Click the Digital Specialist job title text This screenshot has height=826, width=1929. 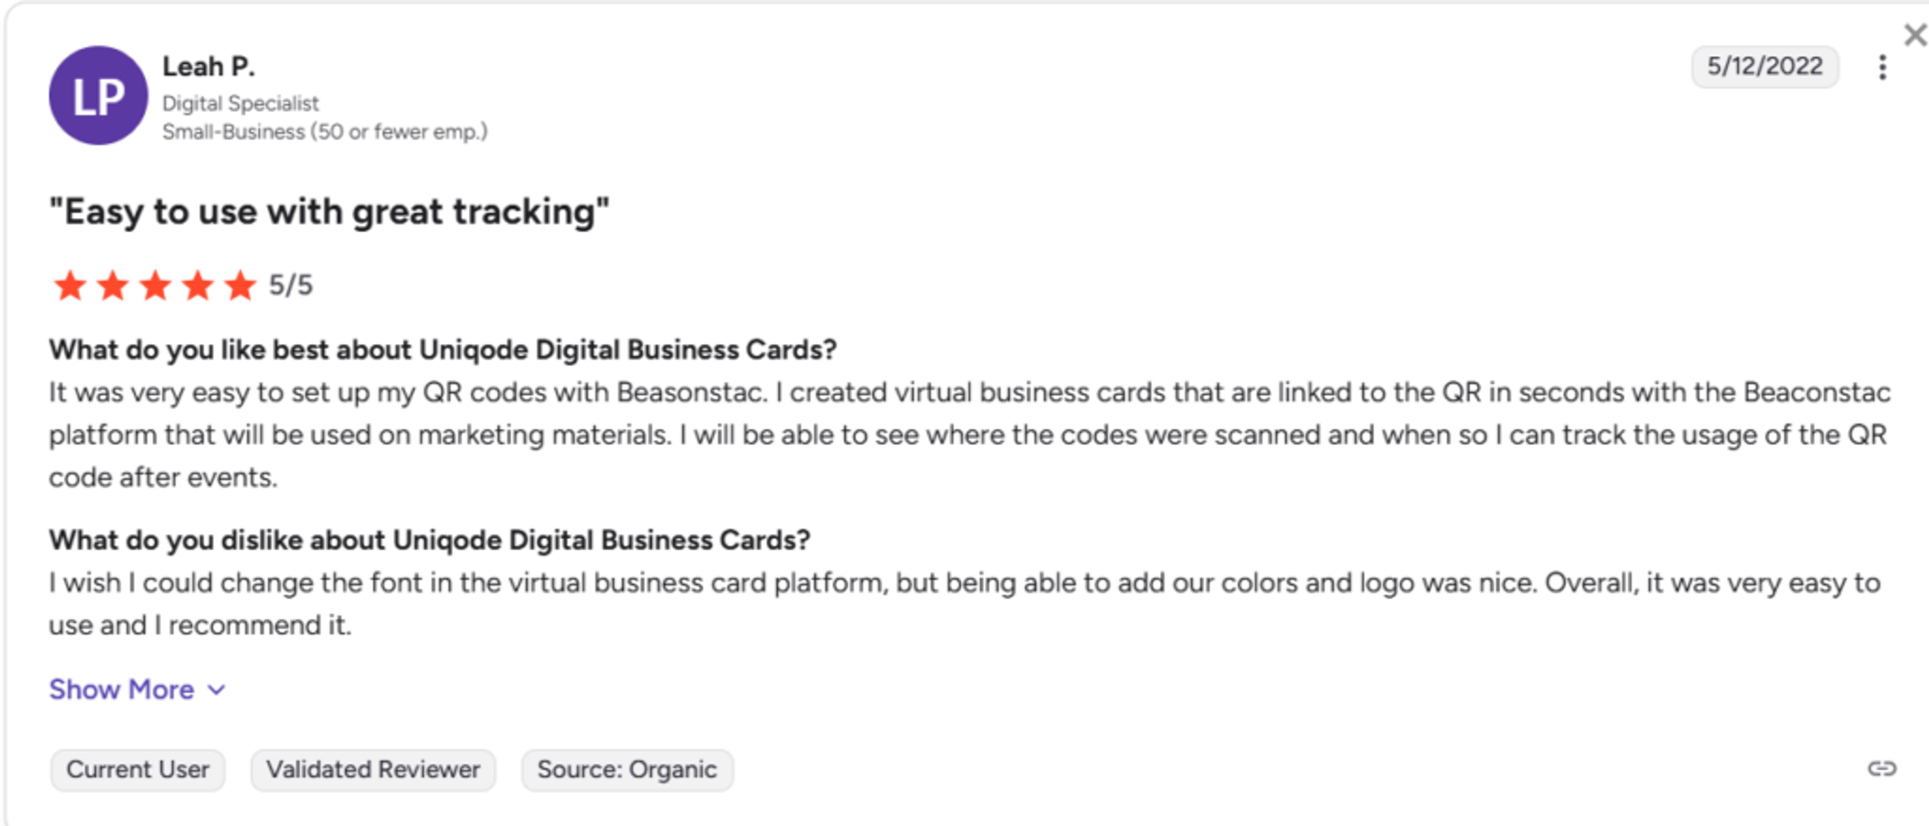(x=241, y=103)
